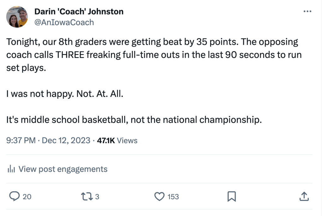This screenshot has width=323, height=216.
Task: Open View post engagements
Action: (x=63, y=169)
